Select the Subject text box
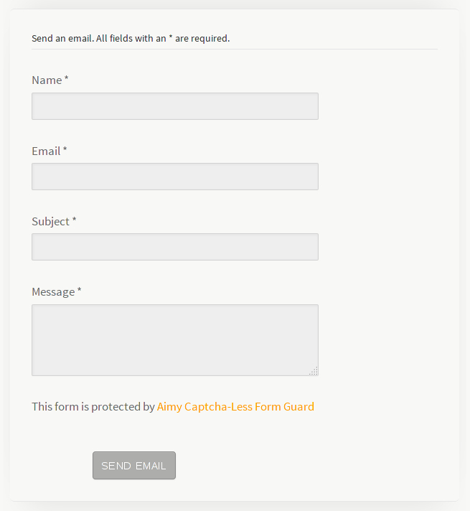The width and height of the screenshot is (470, 511). [174, 247]
